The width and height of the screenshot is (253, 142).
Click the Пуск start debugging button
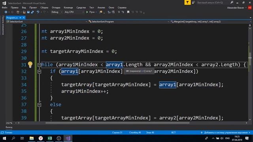pyautogui.click(x=92, y=12)
